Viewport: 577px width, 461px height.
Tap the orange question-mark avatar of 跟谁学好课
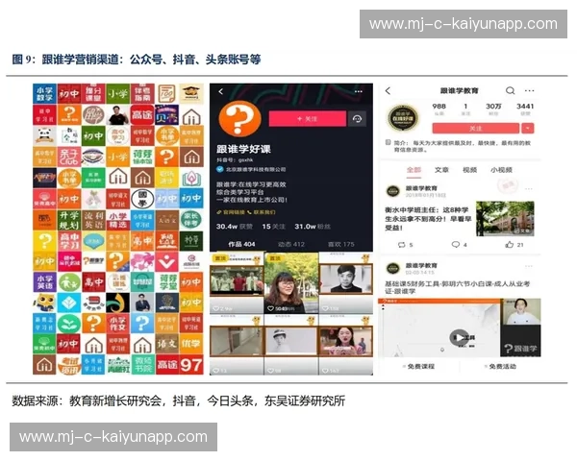[x=239, y=118]
